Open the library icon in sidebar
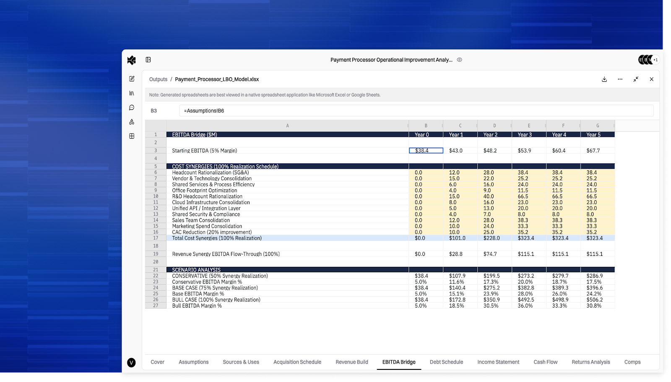671x382 pixels. (x=132, y=93)
